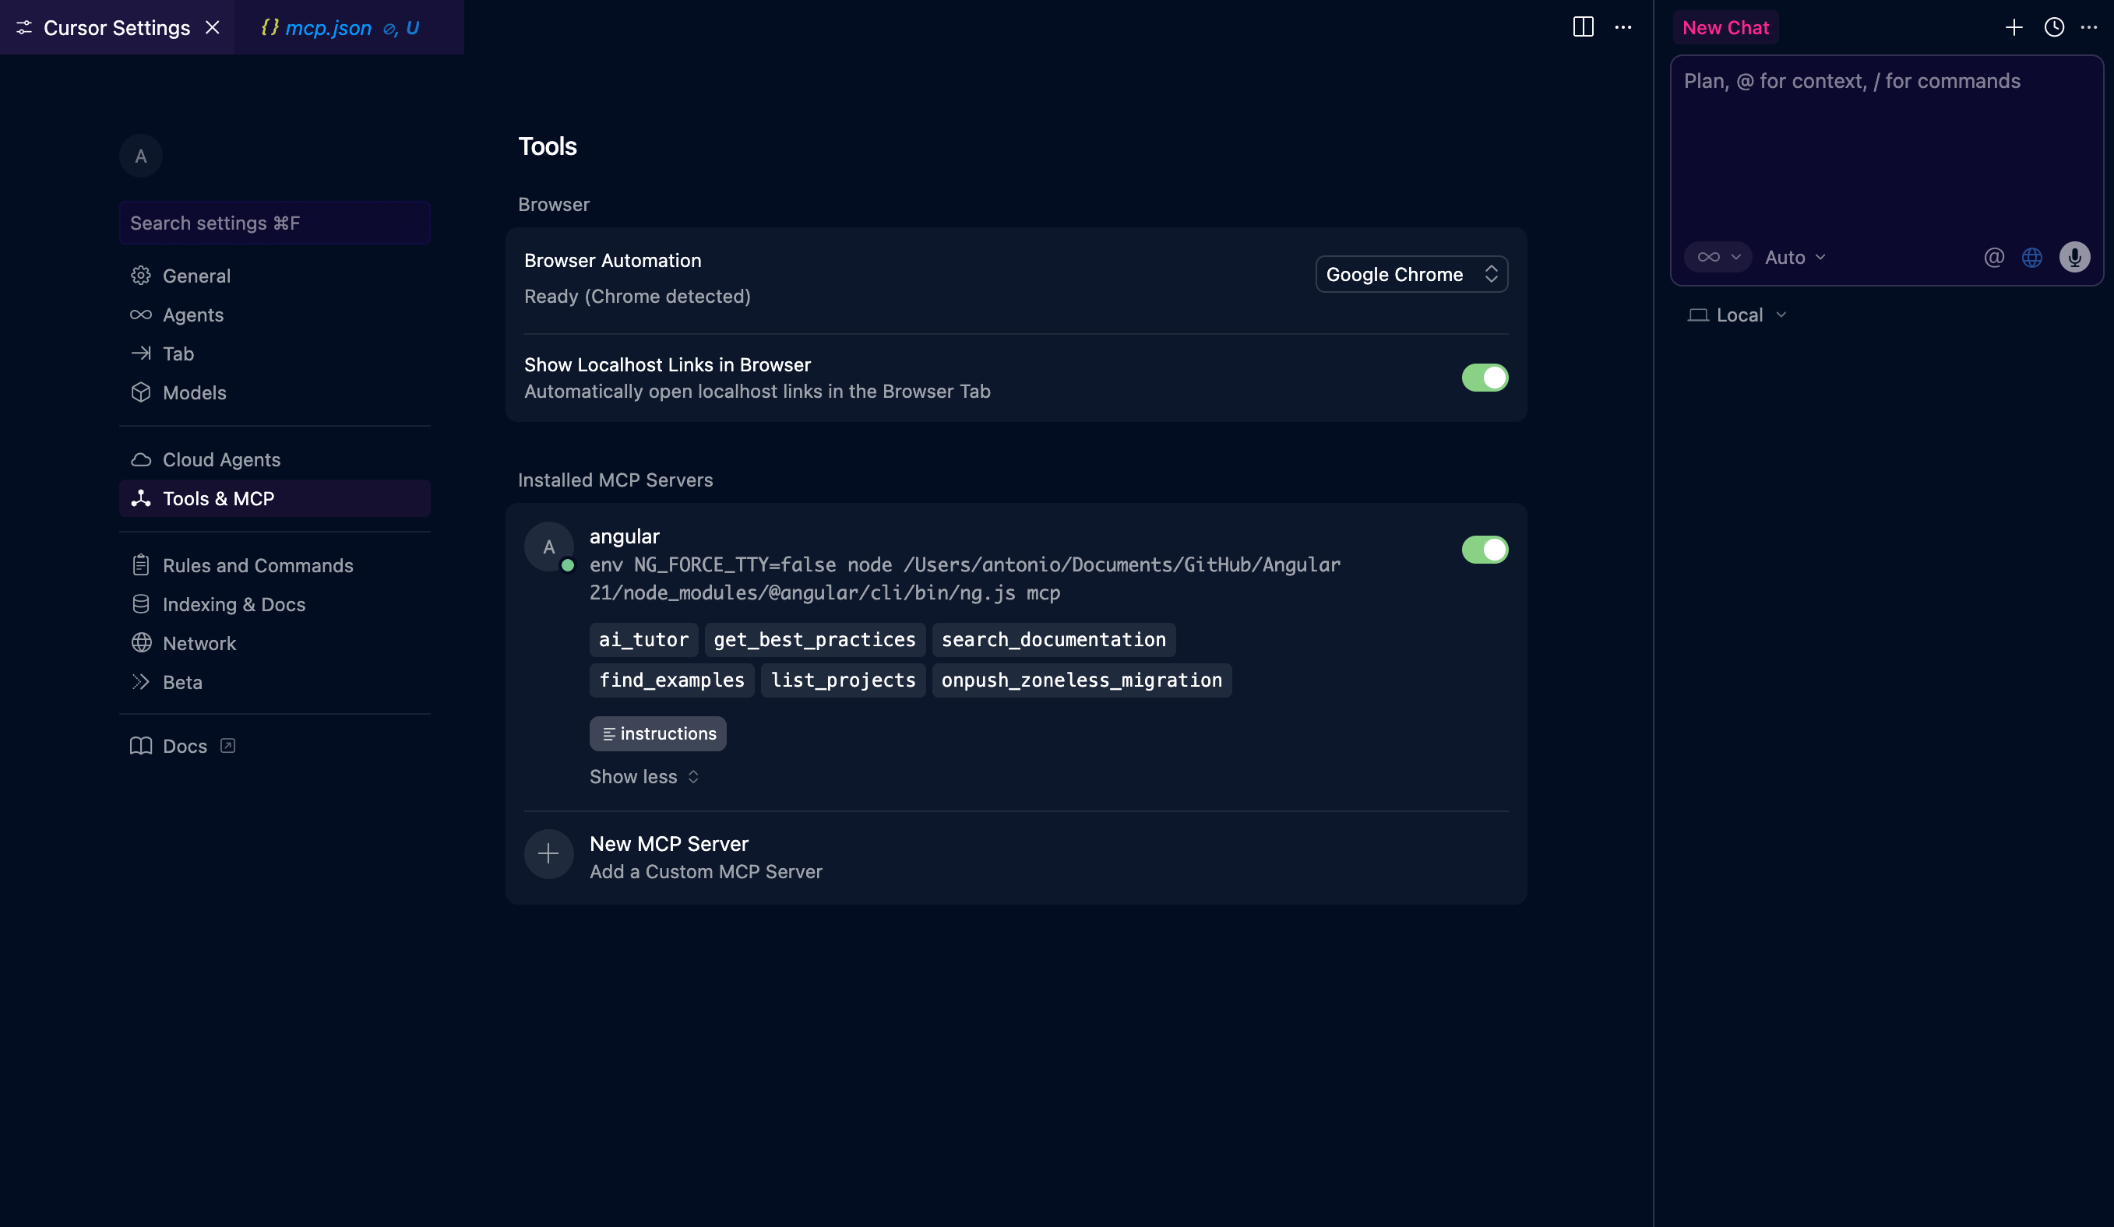2114x1227 pixels.
Task: Disable the angular MCP server toggle
Action: tap(1484, 550)
